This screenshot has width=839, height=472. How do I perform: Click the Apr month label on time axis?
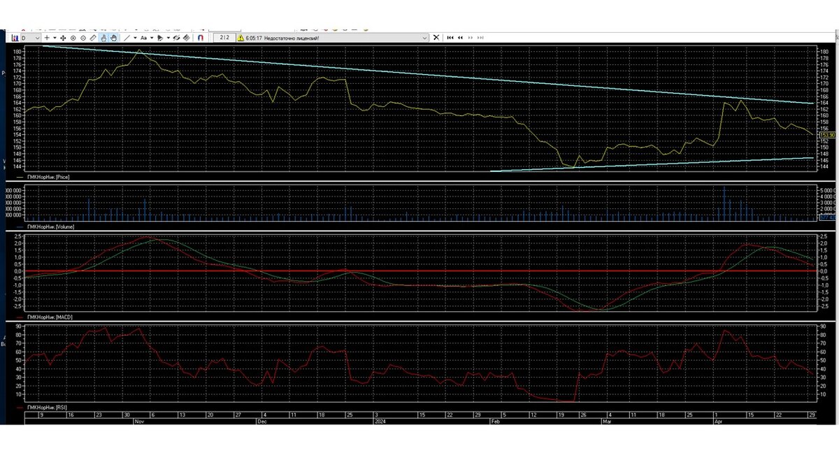click(717, 422)
